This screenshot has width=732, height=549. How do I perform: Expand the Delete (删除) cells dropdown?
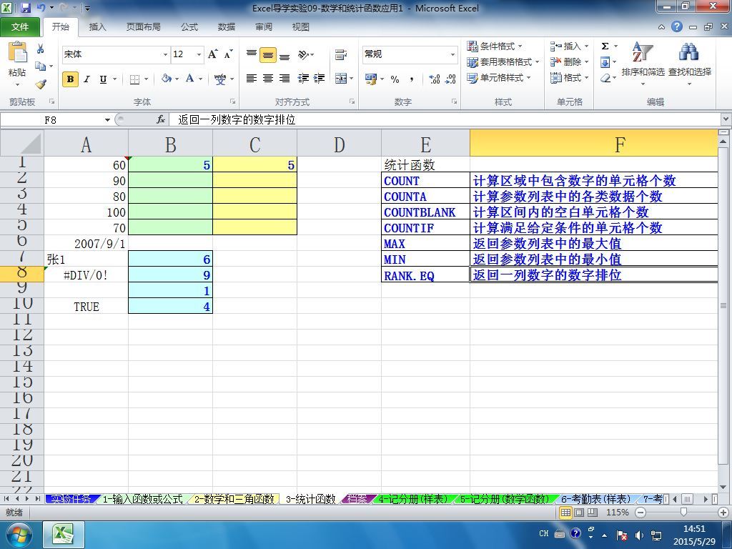(x=586, y=61)
